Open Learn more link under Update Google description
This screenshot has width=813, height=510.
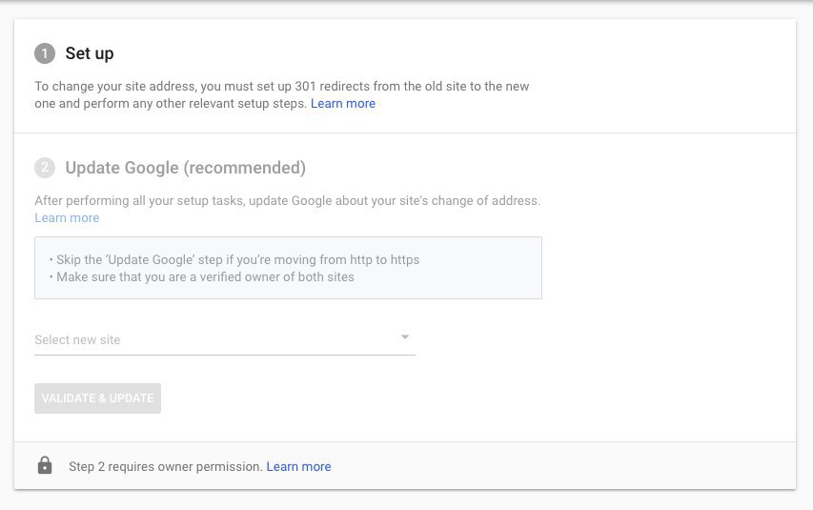point(67,218)
